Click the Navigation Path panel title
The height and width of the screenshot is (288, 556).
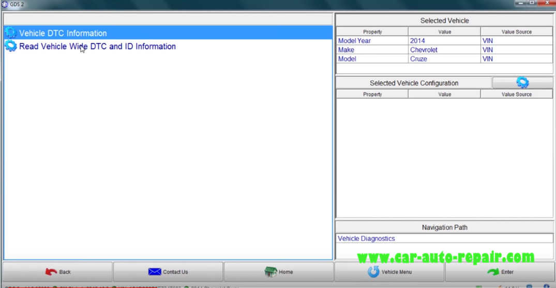[444, 228]
